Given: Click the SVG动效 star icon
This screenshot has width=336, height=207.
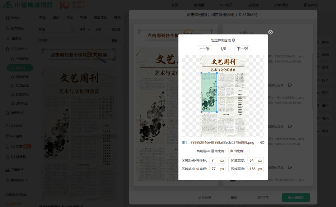Looking at the screenshot, I should click(x=7, y=49).
